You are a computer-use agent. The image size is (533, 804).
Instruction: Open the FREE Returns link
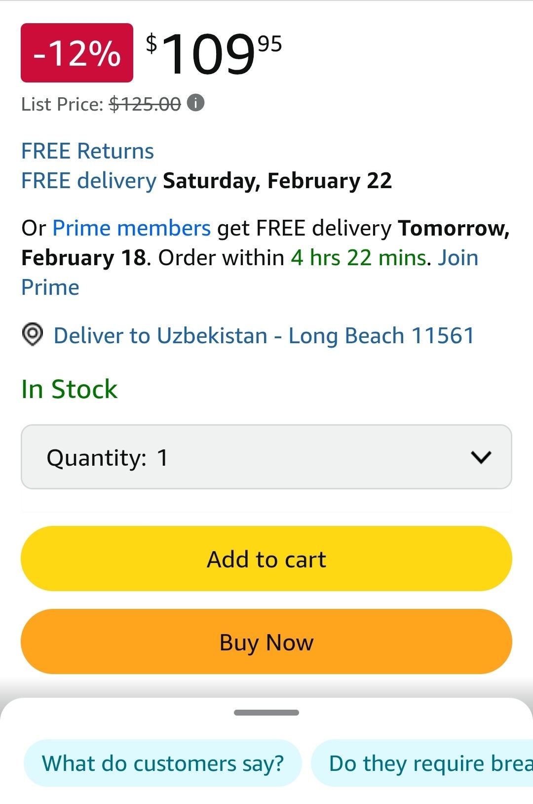tap(88, 151)
